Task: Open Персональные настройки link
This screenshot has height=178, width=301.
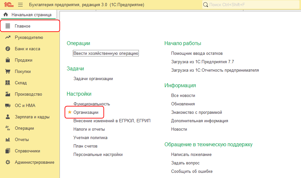Action: (98, 155)
